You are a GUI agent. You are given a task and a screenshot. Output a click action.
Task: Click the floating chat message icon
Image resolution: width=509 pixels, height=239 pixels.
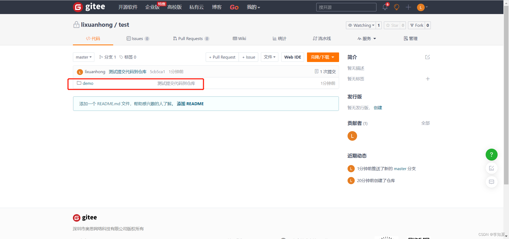[x=492, y=182]
